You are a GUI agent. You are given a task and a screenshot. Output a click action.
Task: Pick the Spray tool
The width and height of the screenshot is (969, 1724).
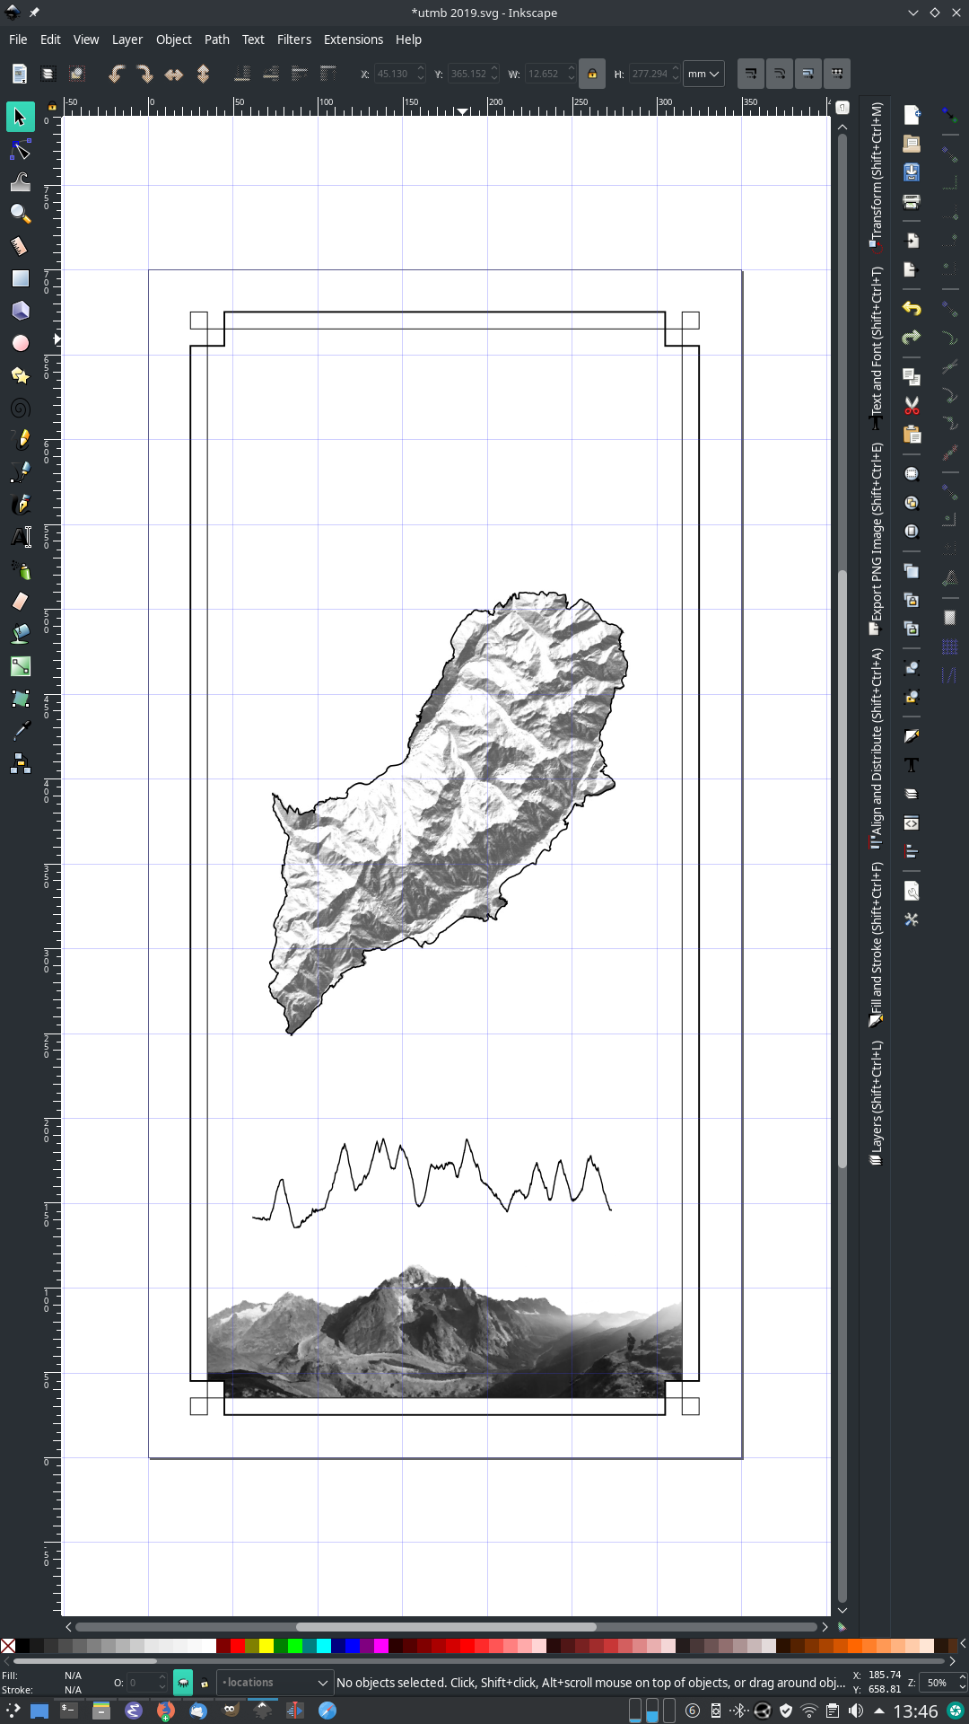tap(20, 569)
